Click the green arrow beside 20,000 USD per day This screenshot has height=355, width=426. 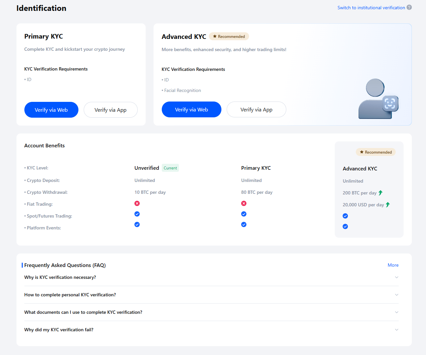click(x=388, y=204)
